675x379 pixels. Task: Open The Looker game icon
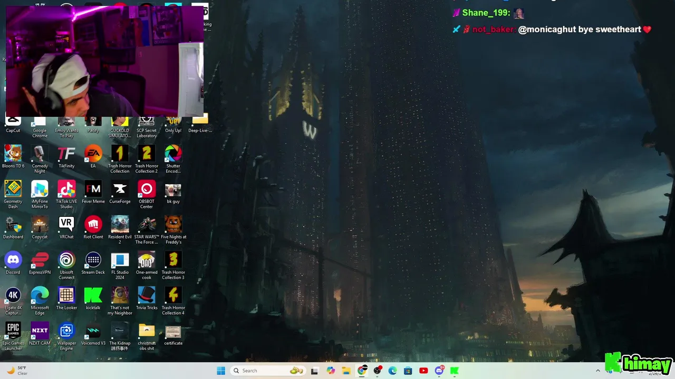click(x=66, y=298)
